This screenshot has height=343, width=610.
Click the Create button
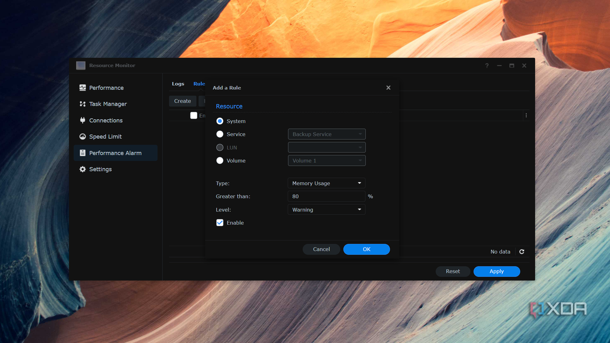click(x=183, y=101)
